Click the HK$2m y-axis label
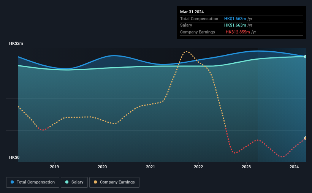Viewport: 312px width, 193px height. tap(16, 44)
